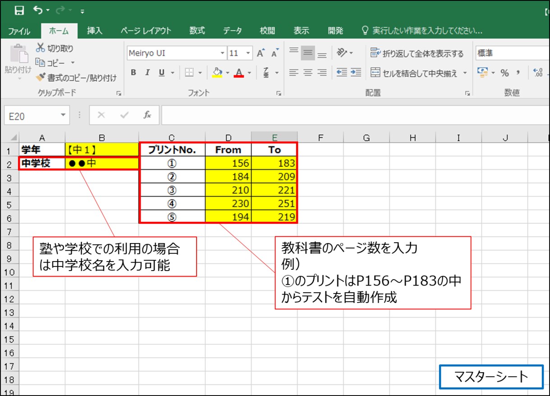Click the increase decimal icon
550x396 pixels.
(x=538, y=73)
